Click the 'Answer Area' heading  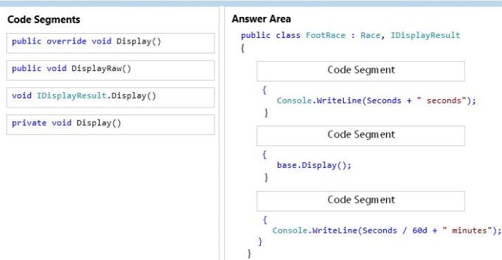pos(262,19)
